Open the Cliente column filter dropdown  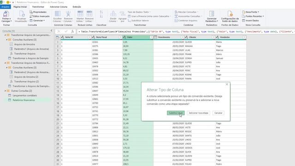[x=213, y=37]
